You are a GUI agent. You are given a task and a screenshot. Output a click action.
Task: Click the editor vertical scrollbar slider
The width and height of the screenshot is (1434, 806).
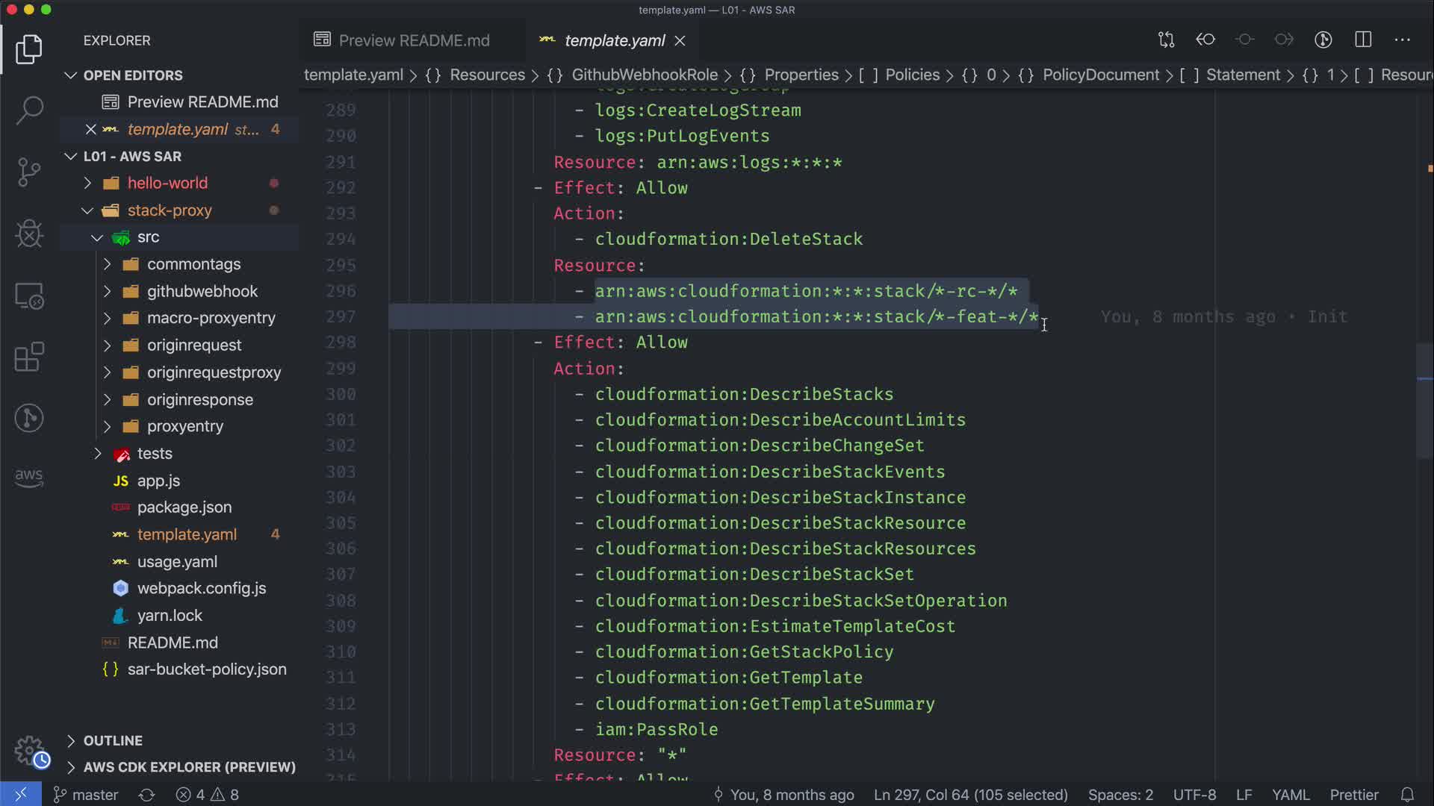coord(1424,402)
